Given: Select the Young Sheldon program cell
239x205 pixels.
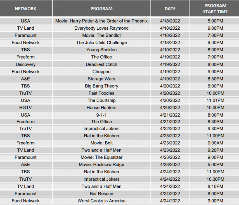Looking at the screenshot, I should 101,50.
